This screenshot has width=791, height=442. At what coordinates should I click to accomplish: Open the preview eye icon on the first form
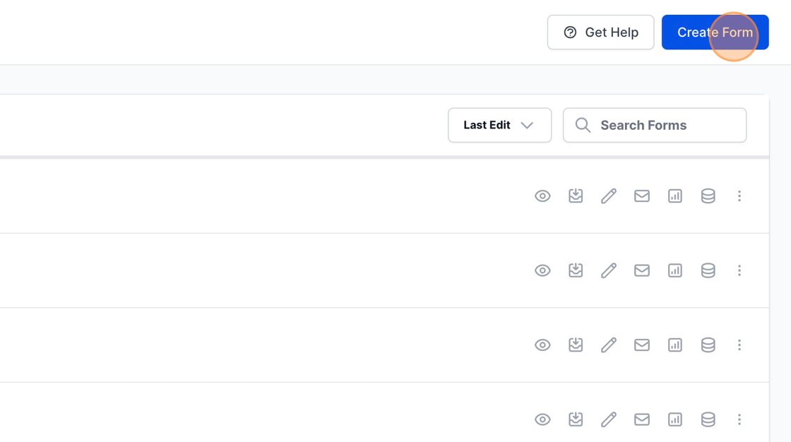(x=542, y=196)
